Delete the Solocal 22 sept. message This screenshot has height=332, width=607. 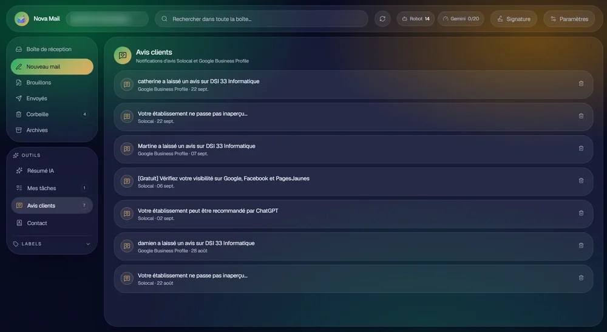(581, 116)
